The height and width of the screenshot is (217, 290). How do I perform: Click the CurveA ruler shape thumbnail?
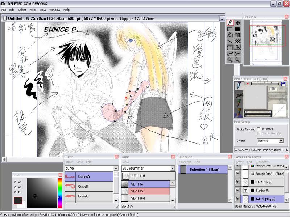pos(70,176)
